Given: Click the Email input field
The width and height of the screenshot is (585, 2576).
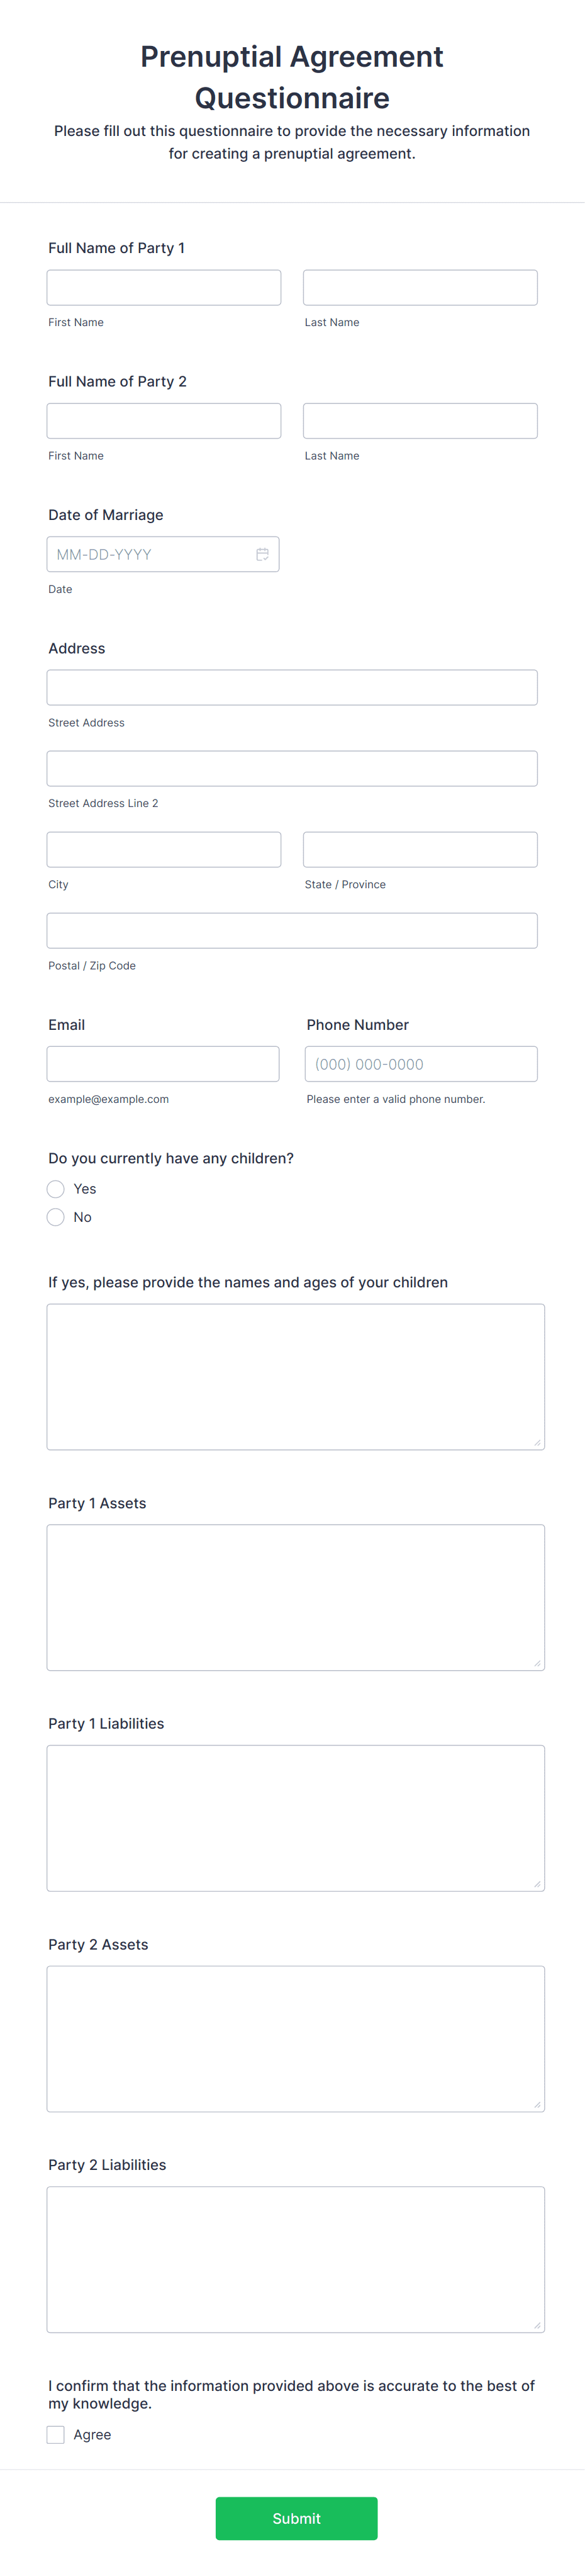Looking at the screenshot, I should tap(163, 1063).
